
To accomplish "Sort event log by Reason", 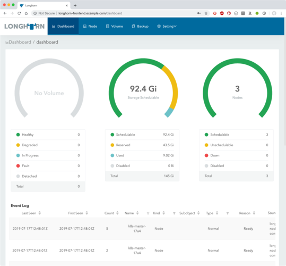I will [254, 213].
